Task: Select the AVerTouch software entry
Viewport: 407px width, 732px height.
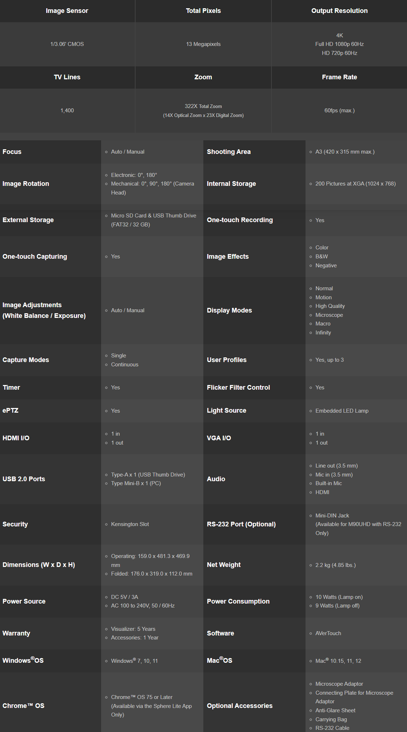Action: pos(328,633)
